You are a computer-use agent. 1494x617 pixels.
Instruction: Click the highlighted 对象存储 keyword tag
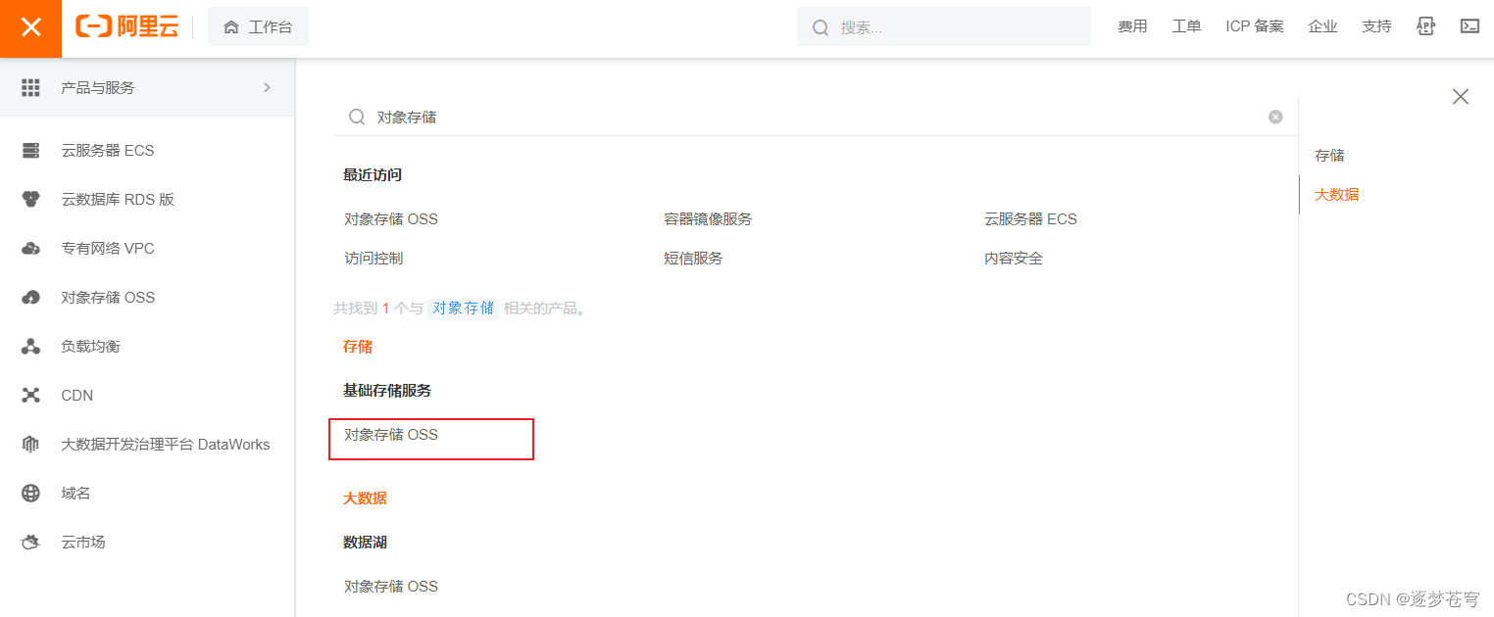(x=464, y=308)
